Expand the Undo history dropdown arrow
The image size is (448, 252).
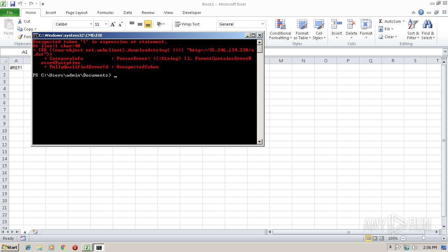25,4
